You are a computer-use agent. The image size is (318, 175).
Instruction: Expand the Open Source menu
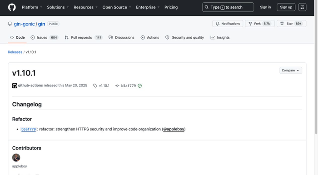pyautogui.click(x=117, y=7)
